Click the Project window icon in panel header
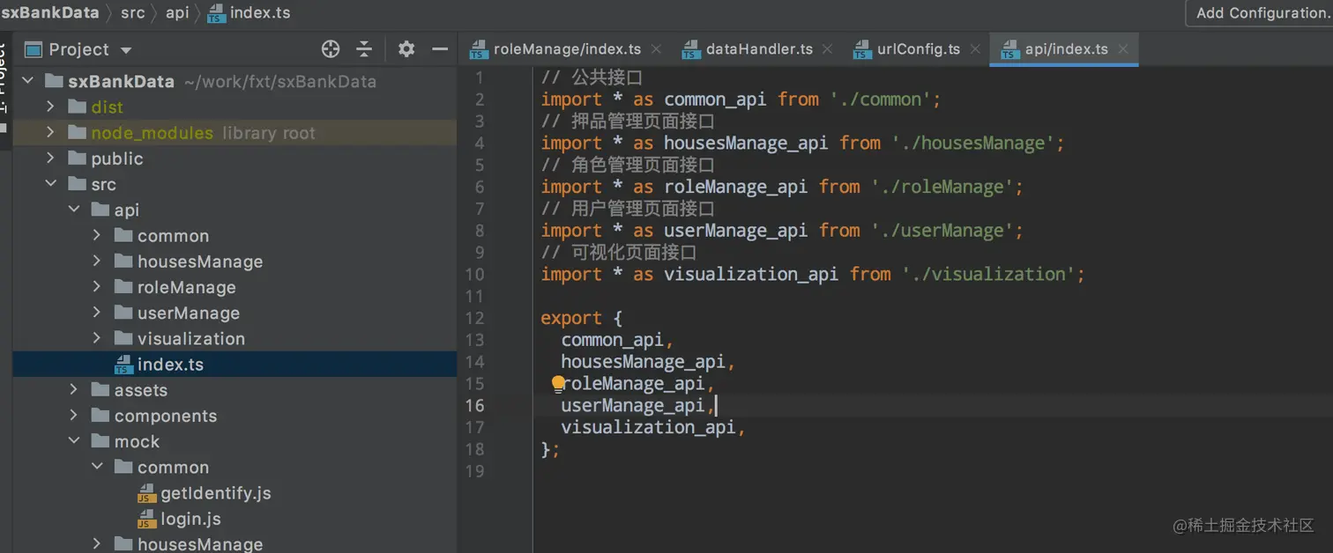The image size is (1333, 553). coord(34,49)
